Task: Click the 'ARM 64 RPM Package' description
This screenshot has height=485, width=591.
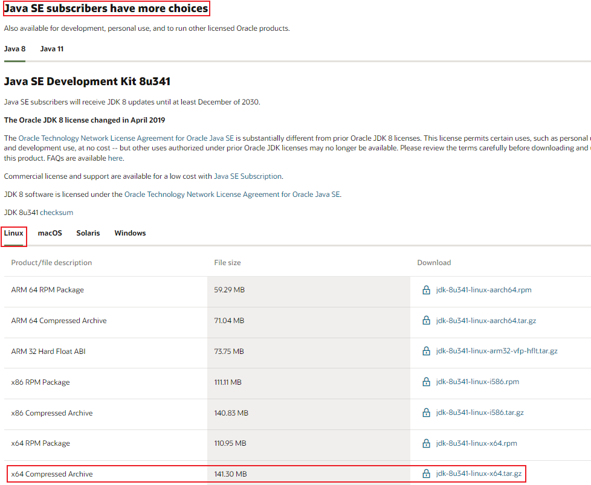Action: [48, 290]
